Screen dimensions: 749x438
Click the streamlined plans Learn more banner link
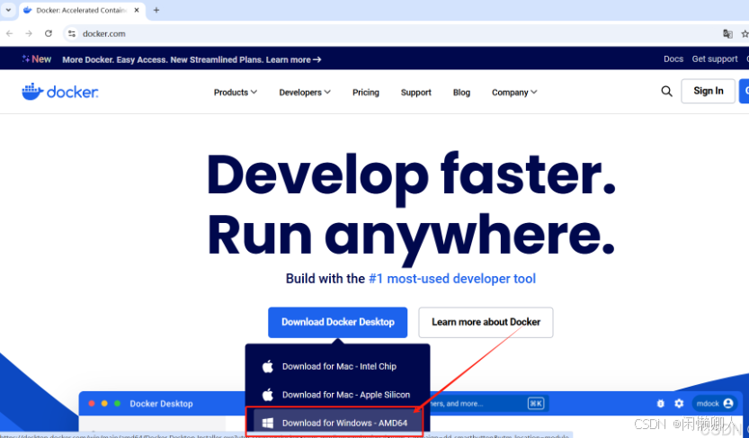click(x=293, y=59)
